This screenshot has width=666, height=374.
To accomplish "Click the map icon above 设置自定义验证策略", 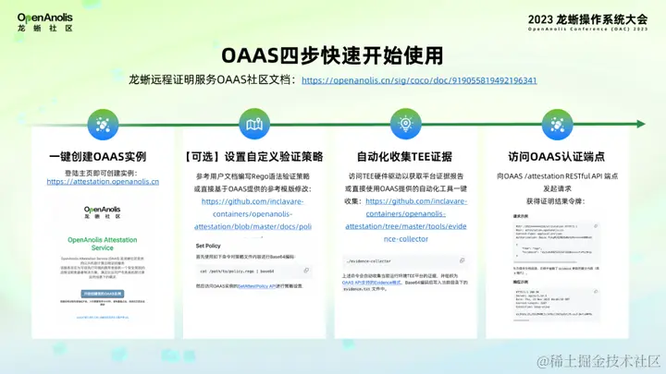I will pyautogui.click(x=254, y=125).
